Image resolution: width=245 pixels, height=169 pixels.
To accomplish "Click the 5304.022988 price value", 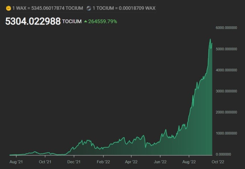I will (x=33, y=21).
